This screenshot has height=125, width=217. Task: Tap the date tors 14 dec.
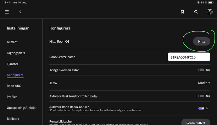pyautogui.click(x=19, y=3)
